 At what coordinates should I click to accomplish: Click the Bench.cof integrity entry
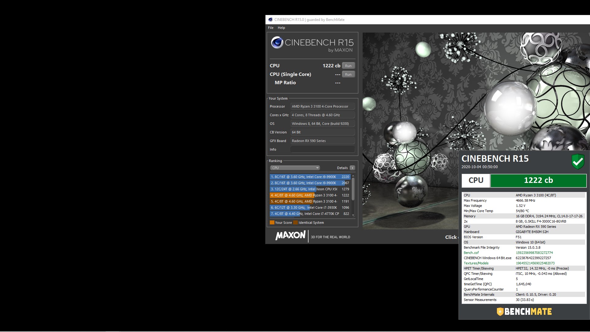[x=471, y=253]
